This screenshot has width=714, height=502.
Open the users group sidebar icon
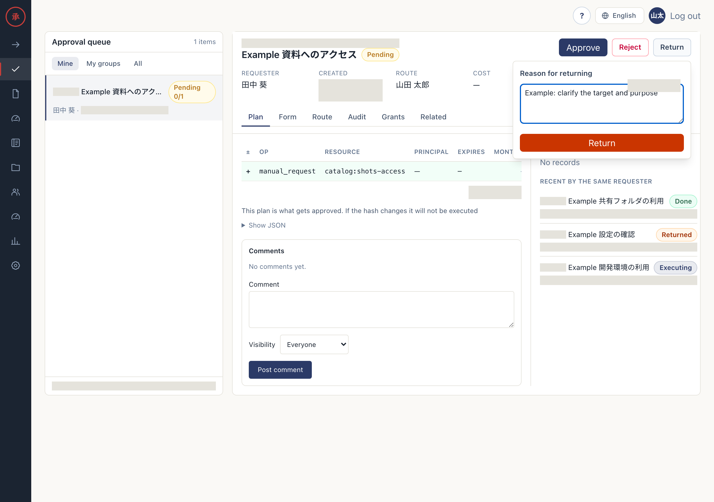tap(16, 192)
